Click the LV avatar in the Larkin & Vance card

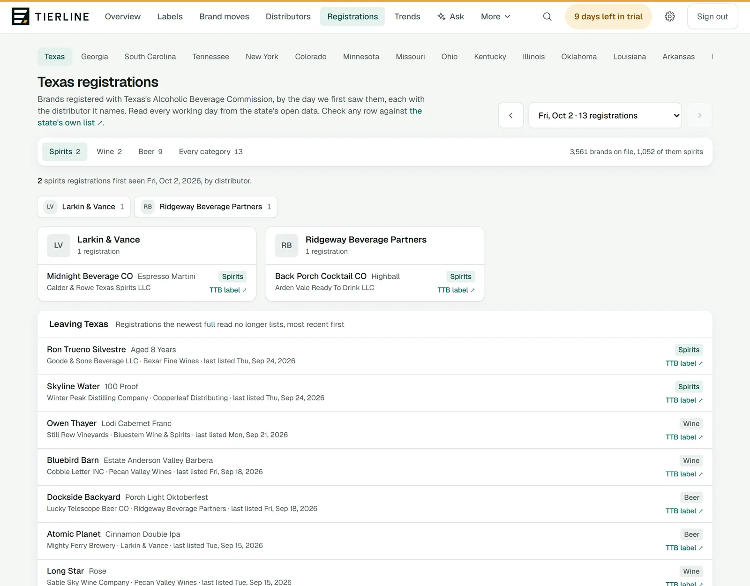click(x=59, y=245)
